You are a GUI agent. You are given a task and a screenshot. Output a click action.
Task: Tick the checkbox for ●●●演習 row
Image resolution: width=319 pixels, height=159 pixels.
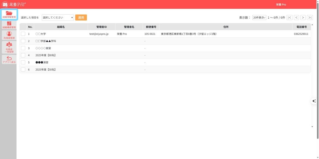point(23,62)
